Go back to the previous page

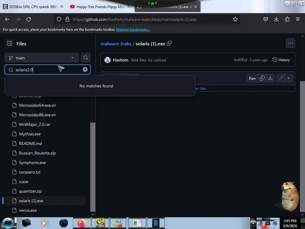click(x=7, y=19)
